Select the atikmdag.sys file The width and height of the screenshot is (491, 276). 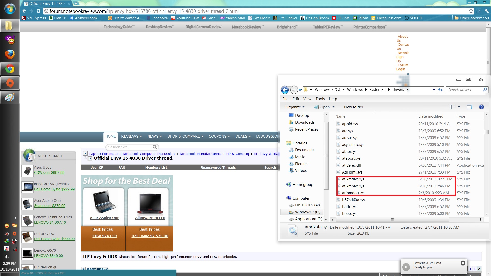(x=353, y=179)
